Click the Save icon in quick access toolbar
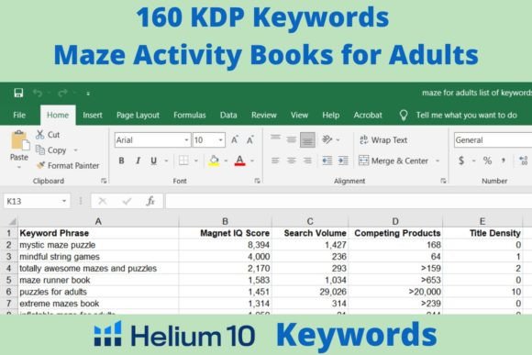Image resolution: width=532 pixels, height=355 pixels. [18, 93]
